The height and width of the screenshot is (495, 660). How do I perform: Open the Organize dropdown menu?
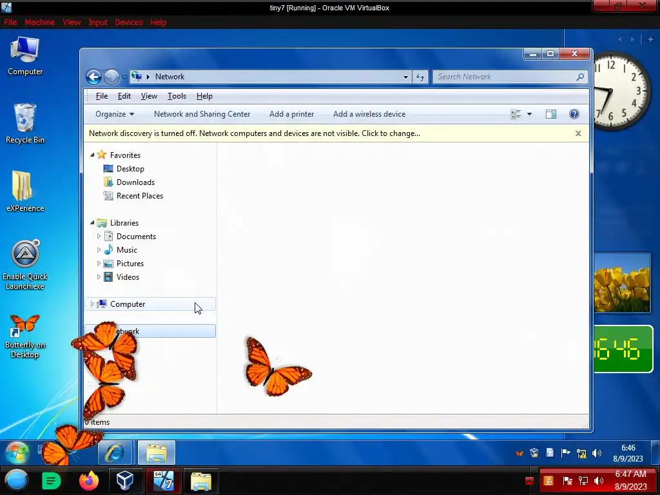115,114
